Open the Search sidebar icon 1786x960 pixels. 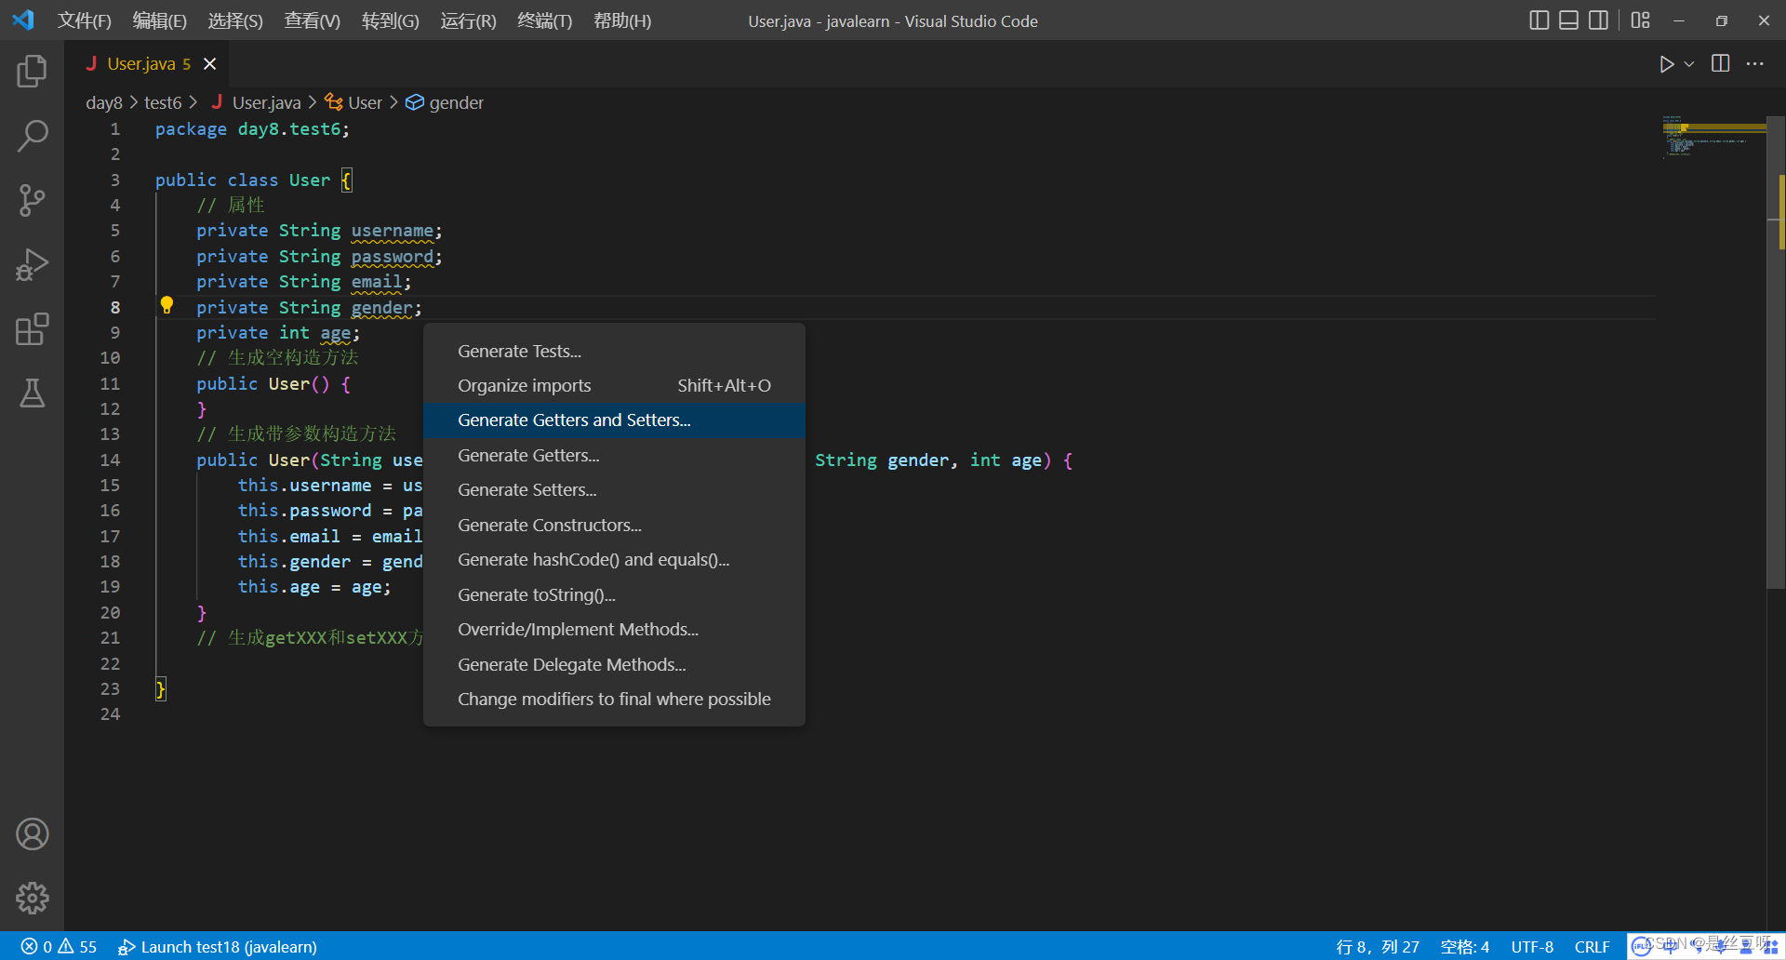[32, 136]
